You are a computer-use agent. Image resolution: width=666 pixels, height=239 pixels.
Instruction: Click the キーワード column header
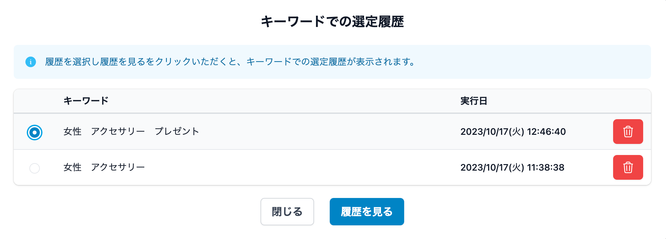(86, 101)
